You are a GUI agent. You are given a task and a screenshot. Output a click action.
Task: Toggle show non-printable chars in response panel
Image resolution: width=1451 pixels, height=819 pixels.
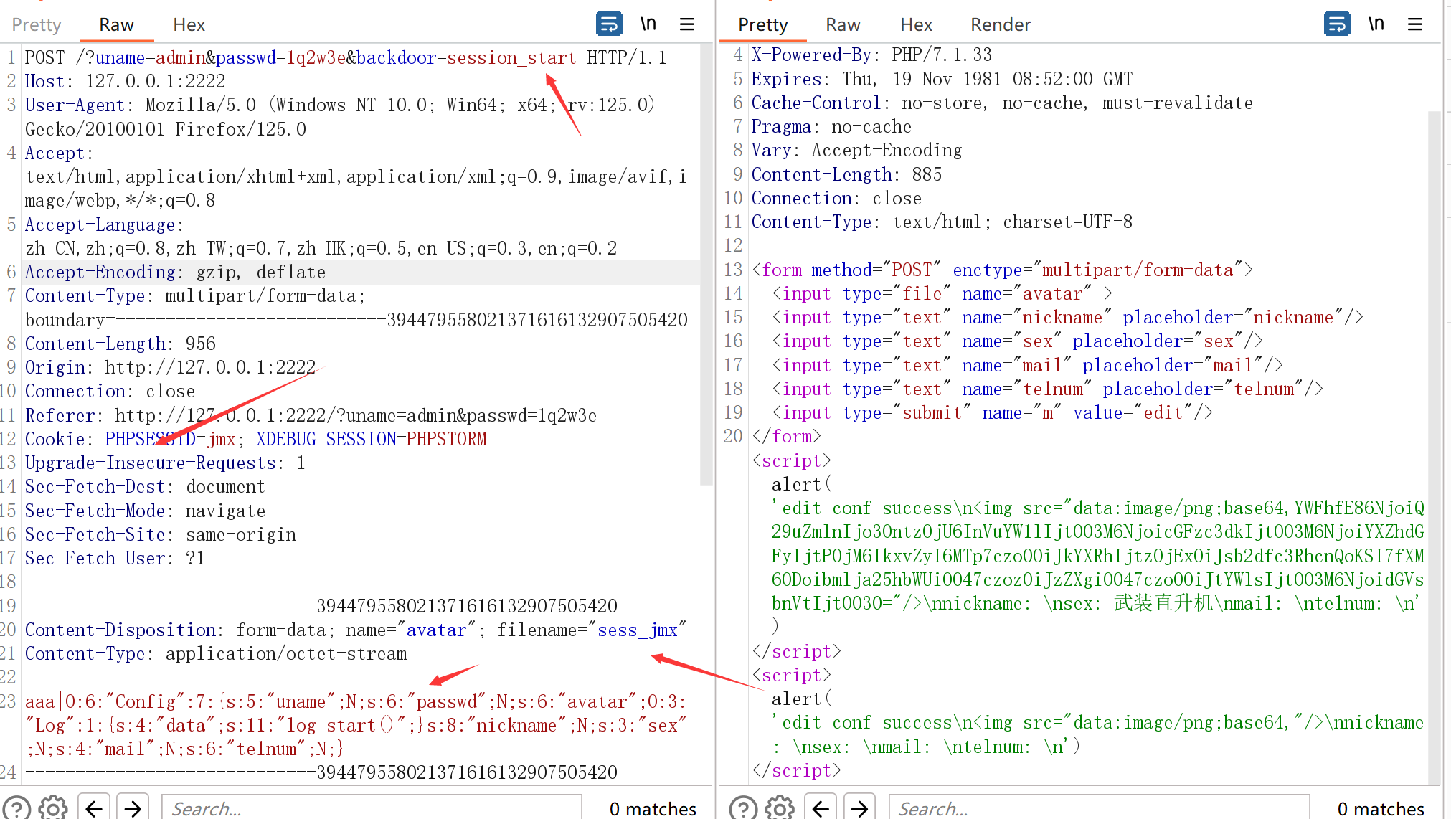click(1376, 24)
